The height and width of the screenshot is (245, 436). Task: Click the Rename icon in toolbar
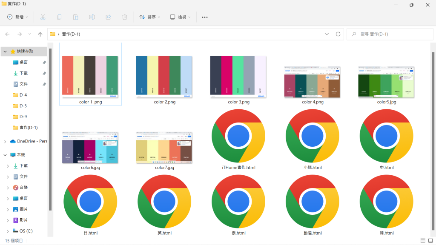tap(92, 17)
